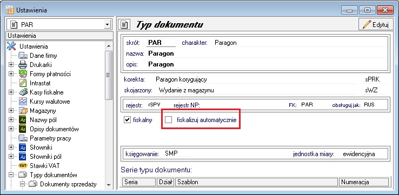The height and width of the screenshot is (195, 399).
Task: Click the skojarzony value Wydanie z magazynu
Action: click(186, 90)
